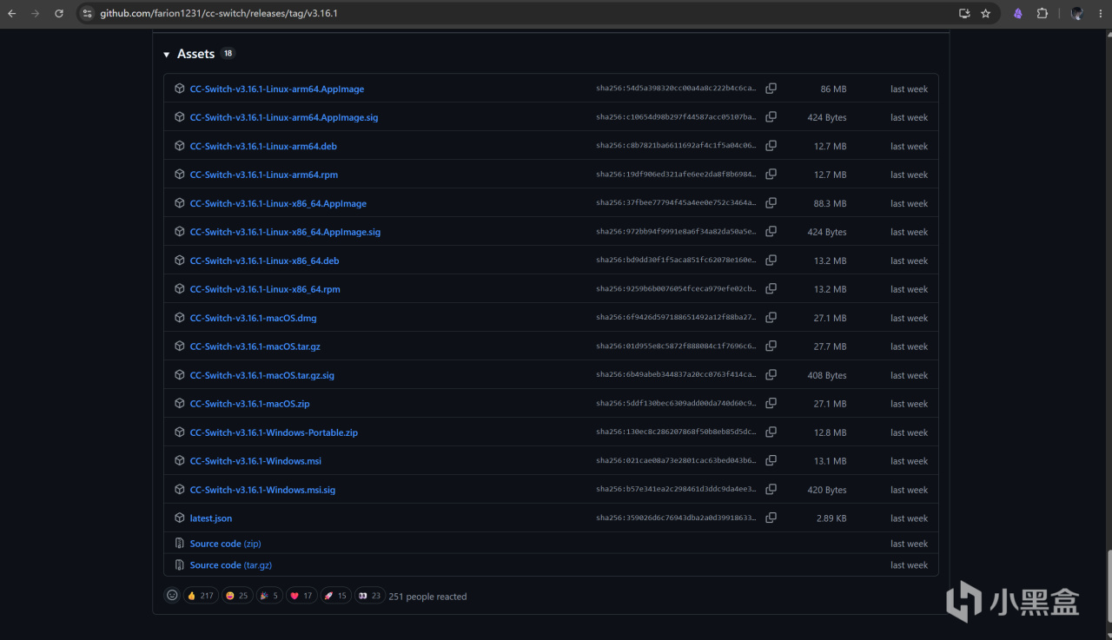Toggle the heart reaction with 17
The image size is (1112, 640).
(x=301, y=596)
